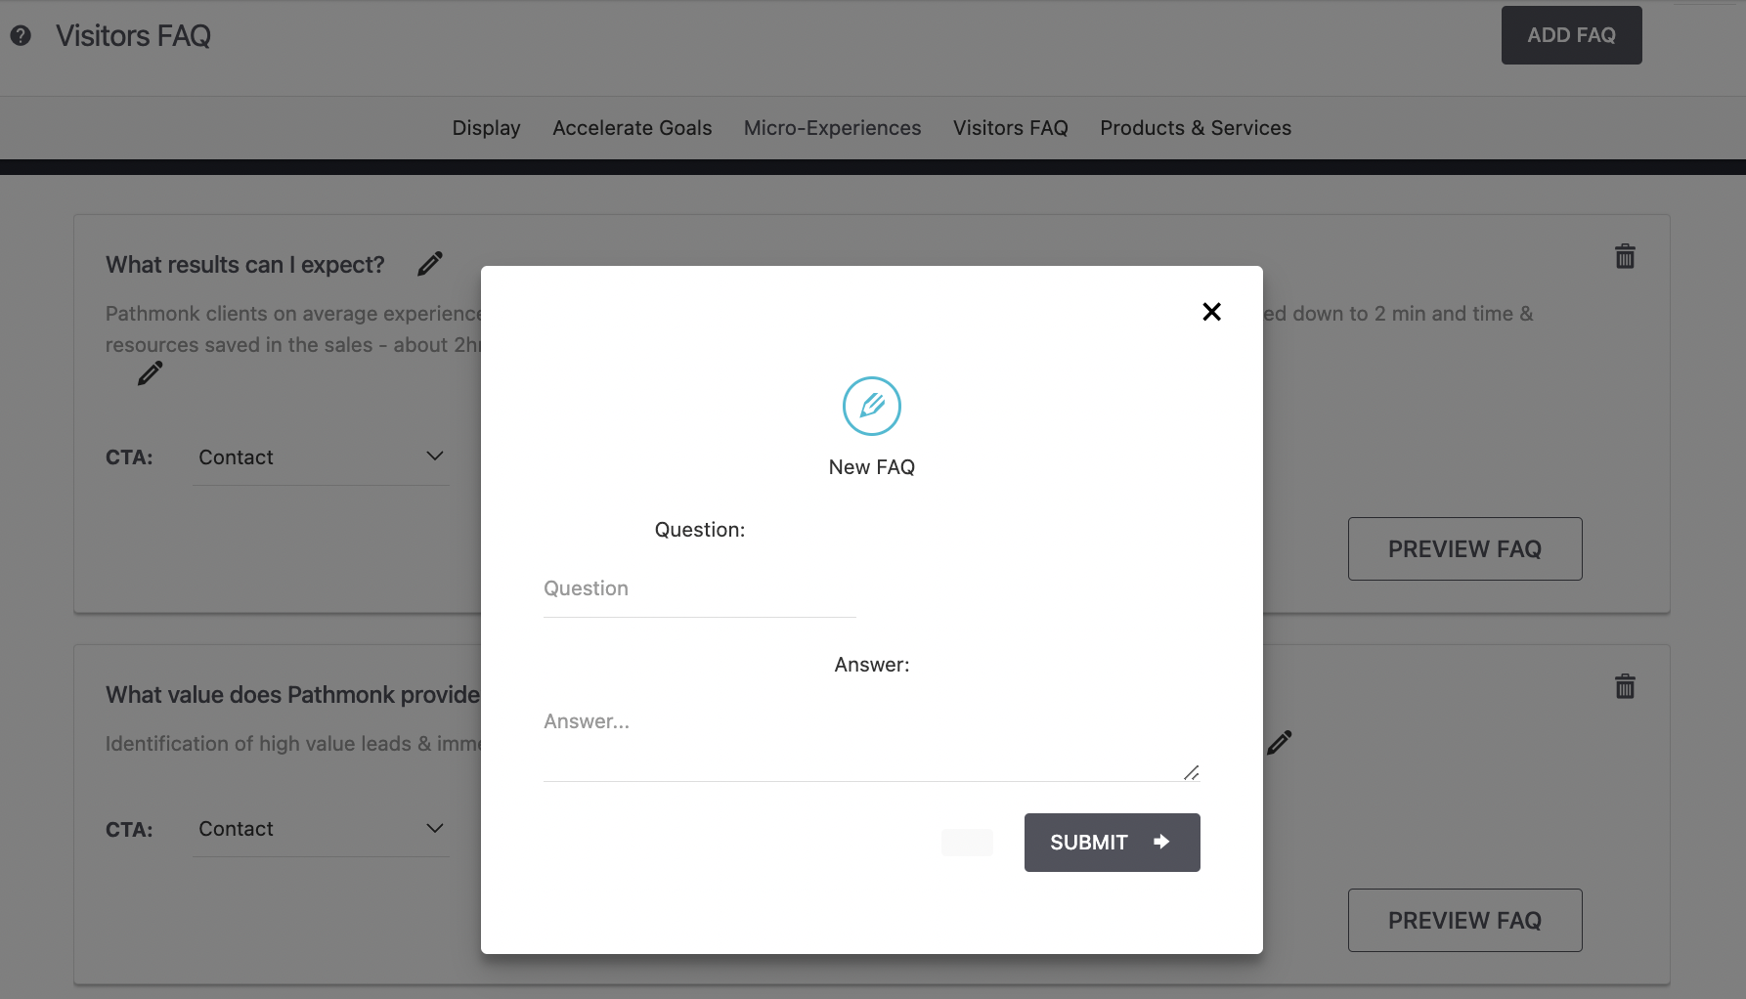Click the edit pencil beside the second FAQ answer
The width and height of the screenshot is (1746, 999).
pyautogui.click(x=1279, y=742)
